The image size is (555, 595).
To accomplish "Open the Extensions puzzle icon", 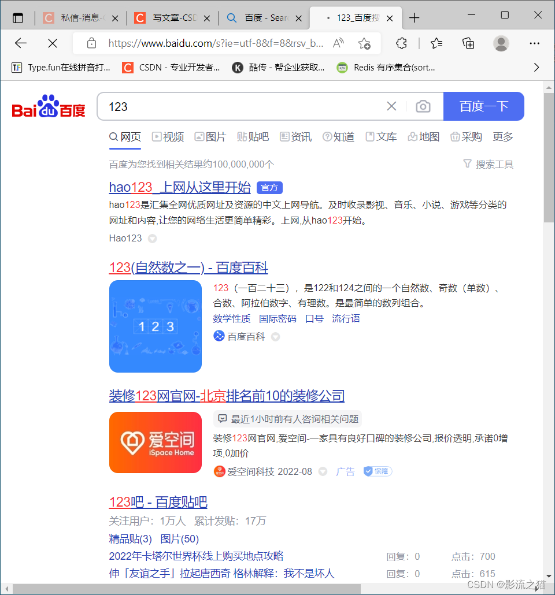I will (402, 43).
